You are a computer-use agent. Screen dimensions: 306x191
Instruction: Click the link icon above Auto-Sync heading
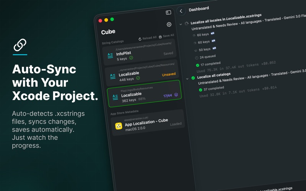click(x=20, y=45)
